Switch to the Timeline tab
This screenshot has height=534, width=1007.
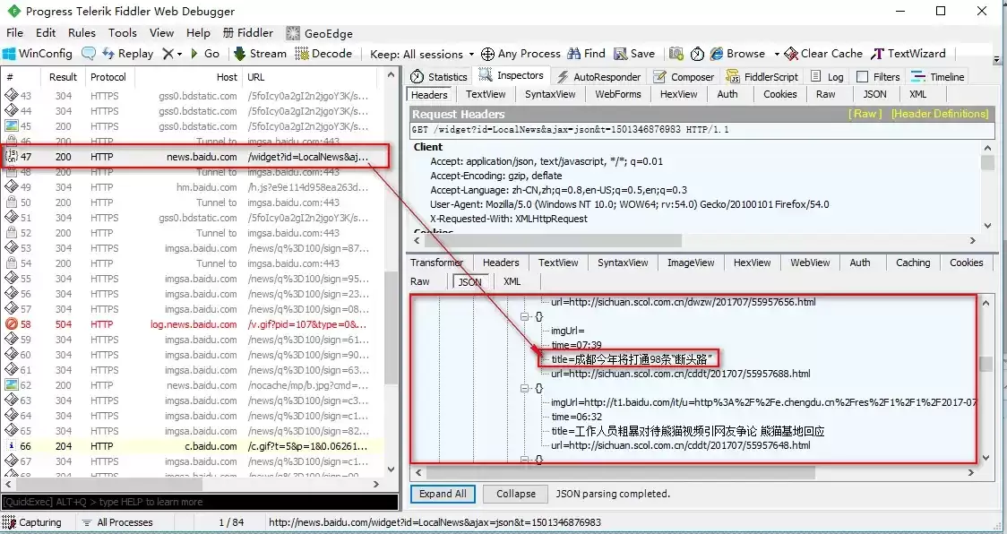[x=938, y=76]
